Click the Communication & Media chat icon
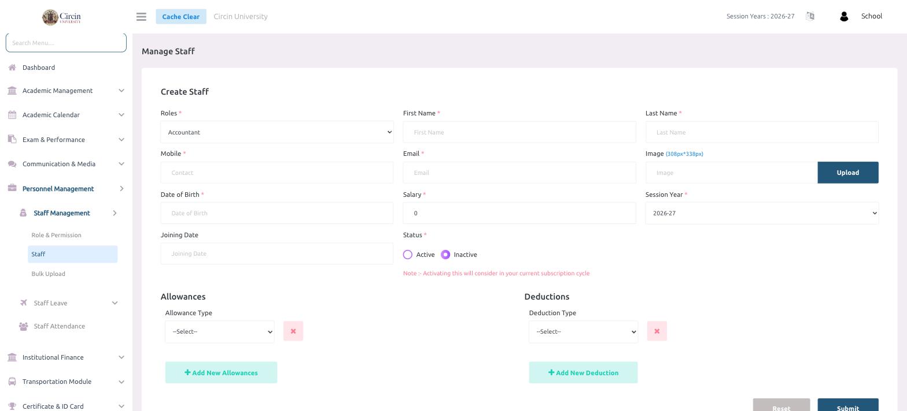The height and width of the screenshot is (411, 907). [x=12, y=164]
